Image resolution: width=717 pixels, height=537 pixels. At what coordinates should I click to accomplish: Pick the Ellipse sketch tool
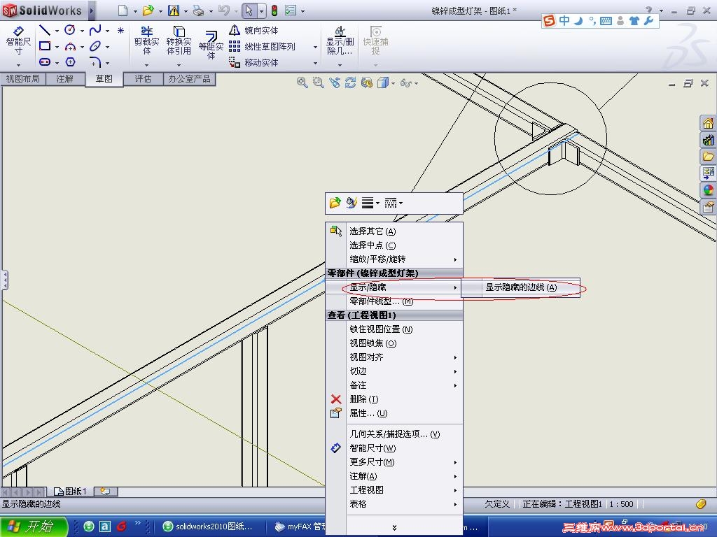click(95, 46)
